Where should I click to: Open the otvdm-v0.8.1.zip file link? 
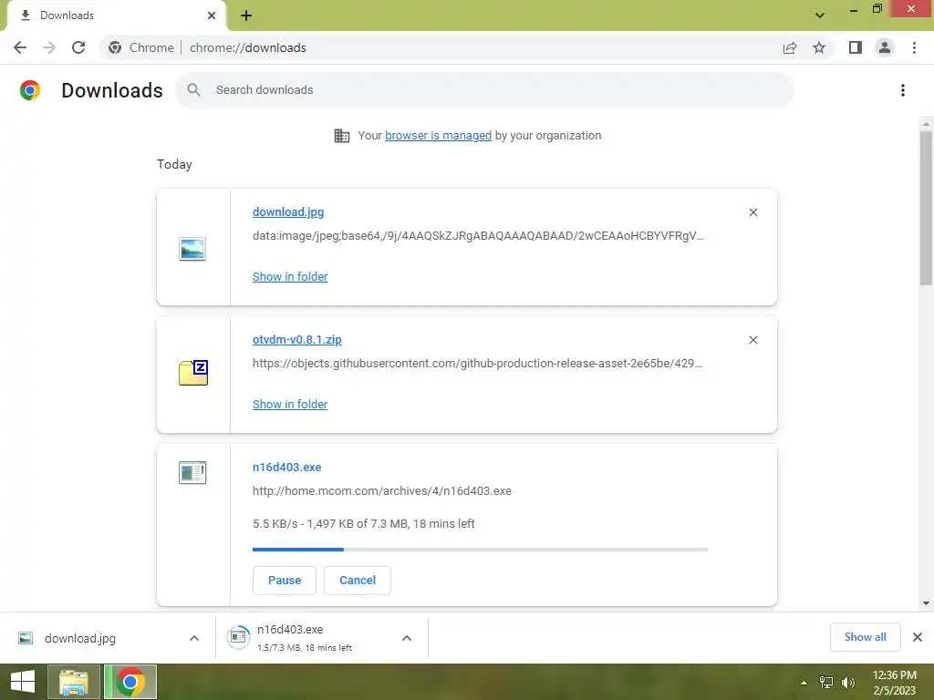coord(297,339)
